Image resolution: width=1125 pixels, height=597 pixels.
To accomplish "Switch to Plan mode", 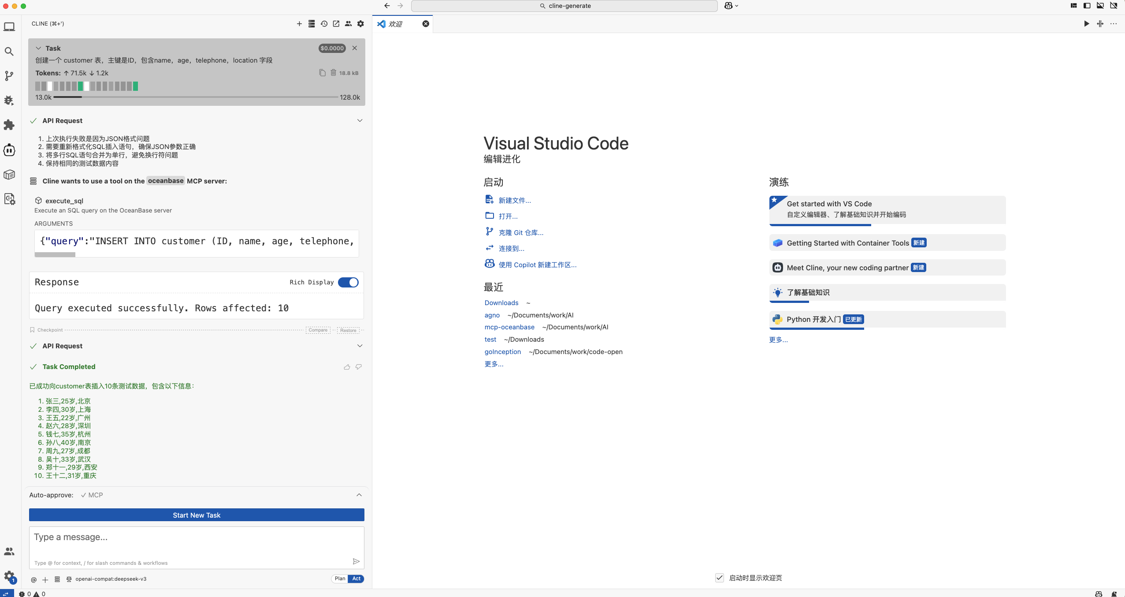I will (x=340, y=578).
